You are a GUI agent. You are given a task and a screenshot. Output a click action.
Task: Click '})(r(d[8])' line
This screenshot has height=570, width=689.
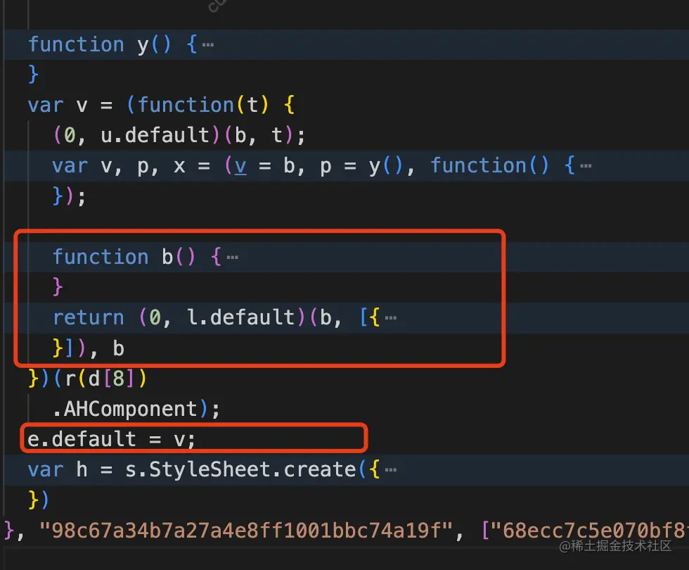pyautogui.click(x=87, y=379)
